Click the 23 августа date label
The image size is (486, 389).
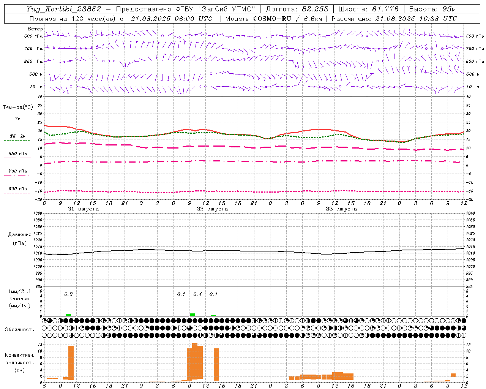pyautogui.click(x=341, y=209)
